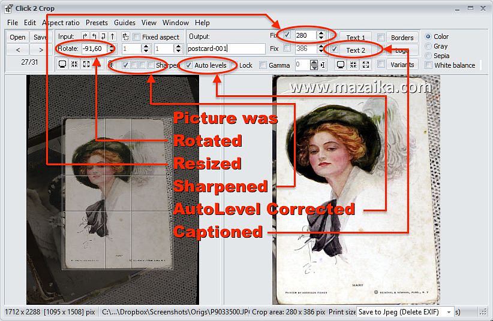This screenshot has height=321, width=493.
Task: Click the expand arrows icon left of Variants checkbox
Action: (x=366, y=65)
